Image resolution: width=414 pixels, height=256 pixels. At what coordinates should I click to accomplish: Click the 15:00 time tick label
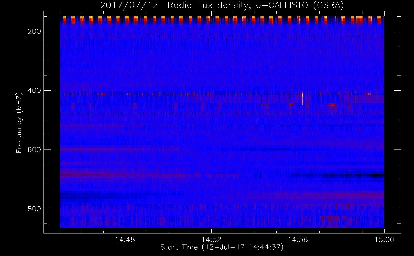coord(384,240)
